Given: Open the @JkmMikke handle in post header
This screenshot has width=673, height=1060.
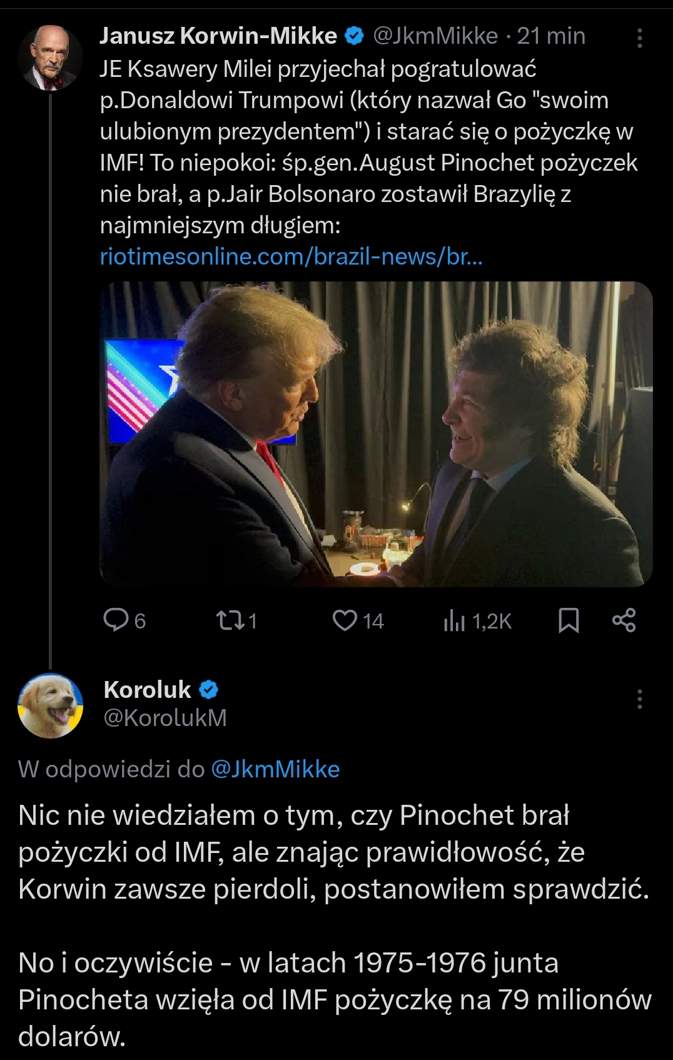Looking at the screenshot, I should coord(435,36).
